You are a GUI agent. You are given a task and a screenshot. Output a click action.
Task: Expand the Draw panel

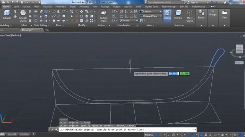click(60, 25)
